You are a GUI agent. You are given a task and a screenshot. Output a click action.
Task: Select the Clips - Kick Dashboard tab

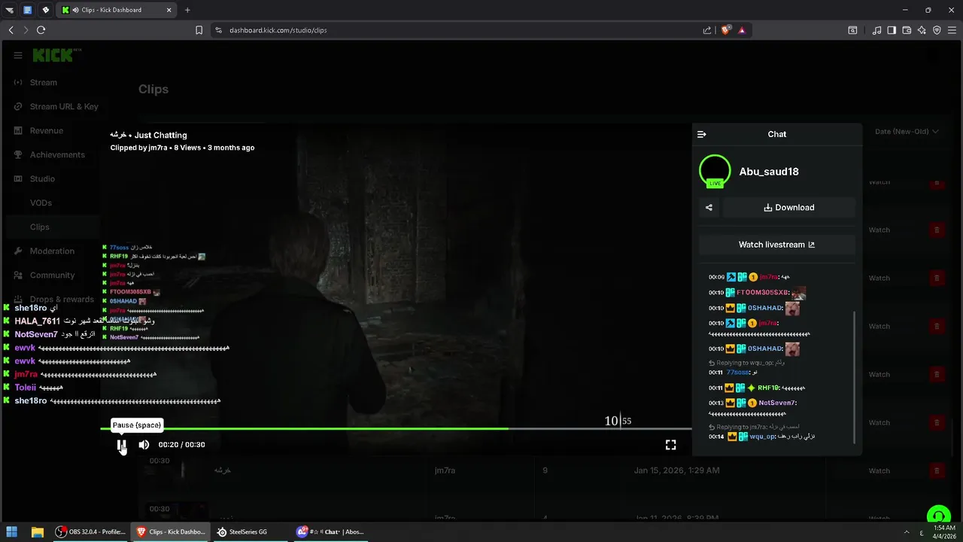[117, 10]
